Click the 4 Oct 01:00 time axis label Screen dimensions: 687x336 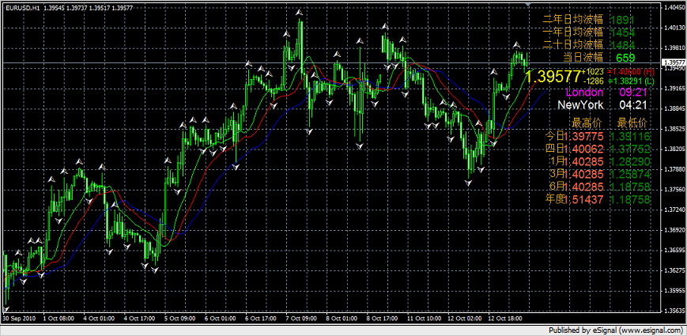pyautogui.click(x=99, y=319)
